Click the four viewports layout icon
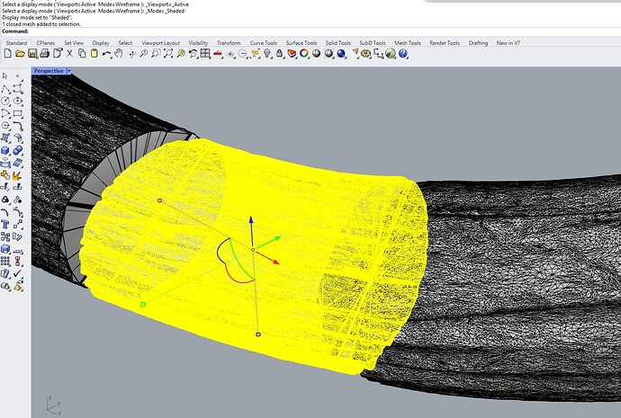The image size is (621, 418). [x=205, y=53]
